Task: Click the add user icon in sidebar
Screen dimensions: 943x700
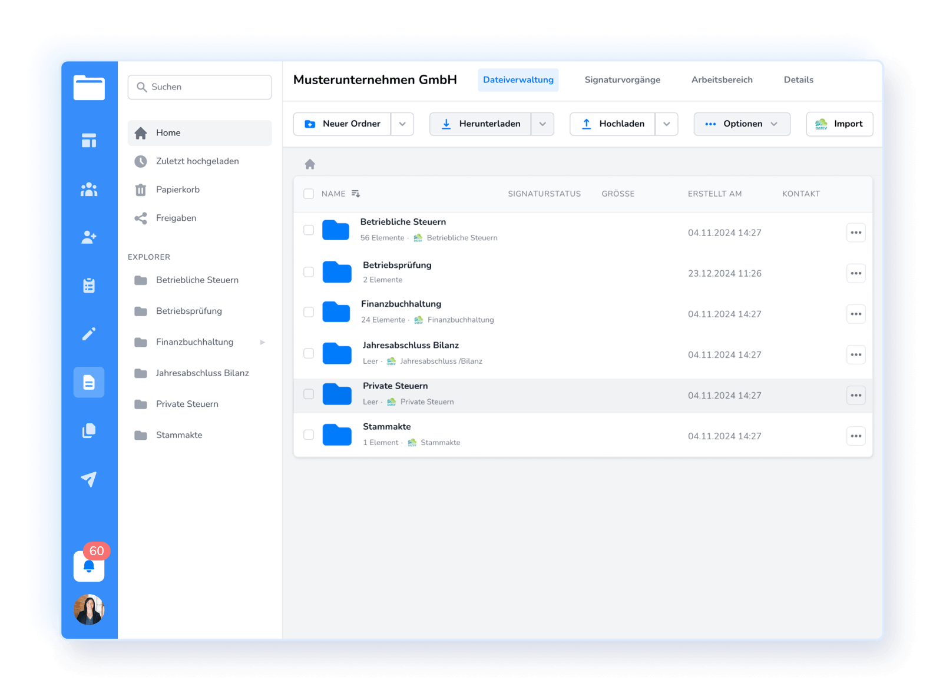Action: point(89,237)
